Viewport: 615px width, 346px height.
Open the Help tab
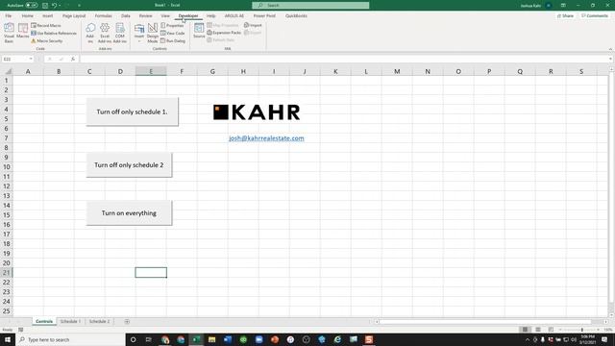tap(211, 15)
